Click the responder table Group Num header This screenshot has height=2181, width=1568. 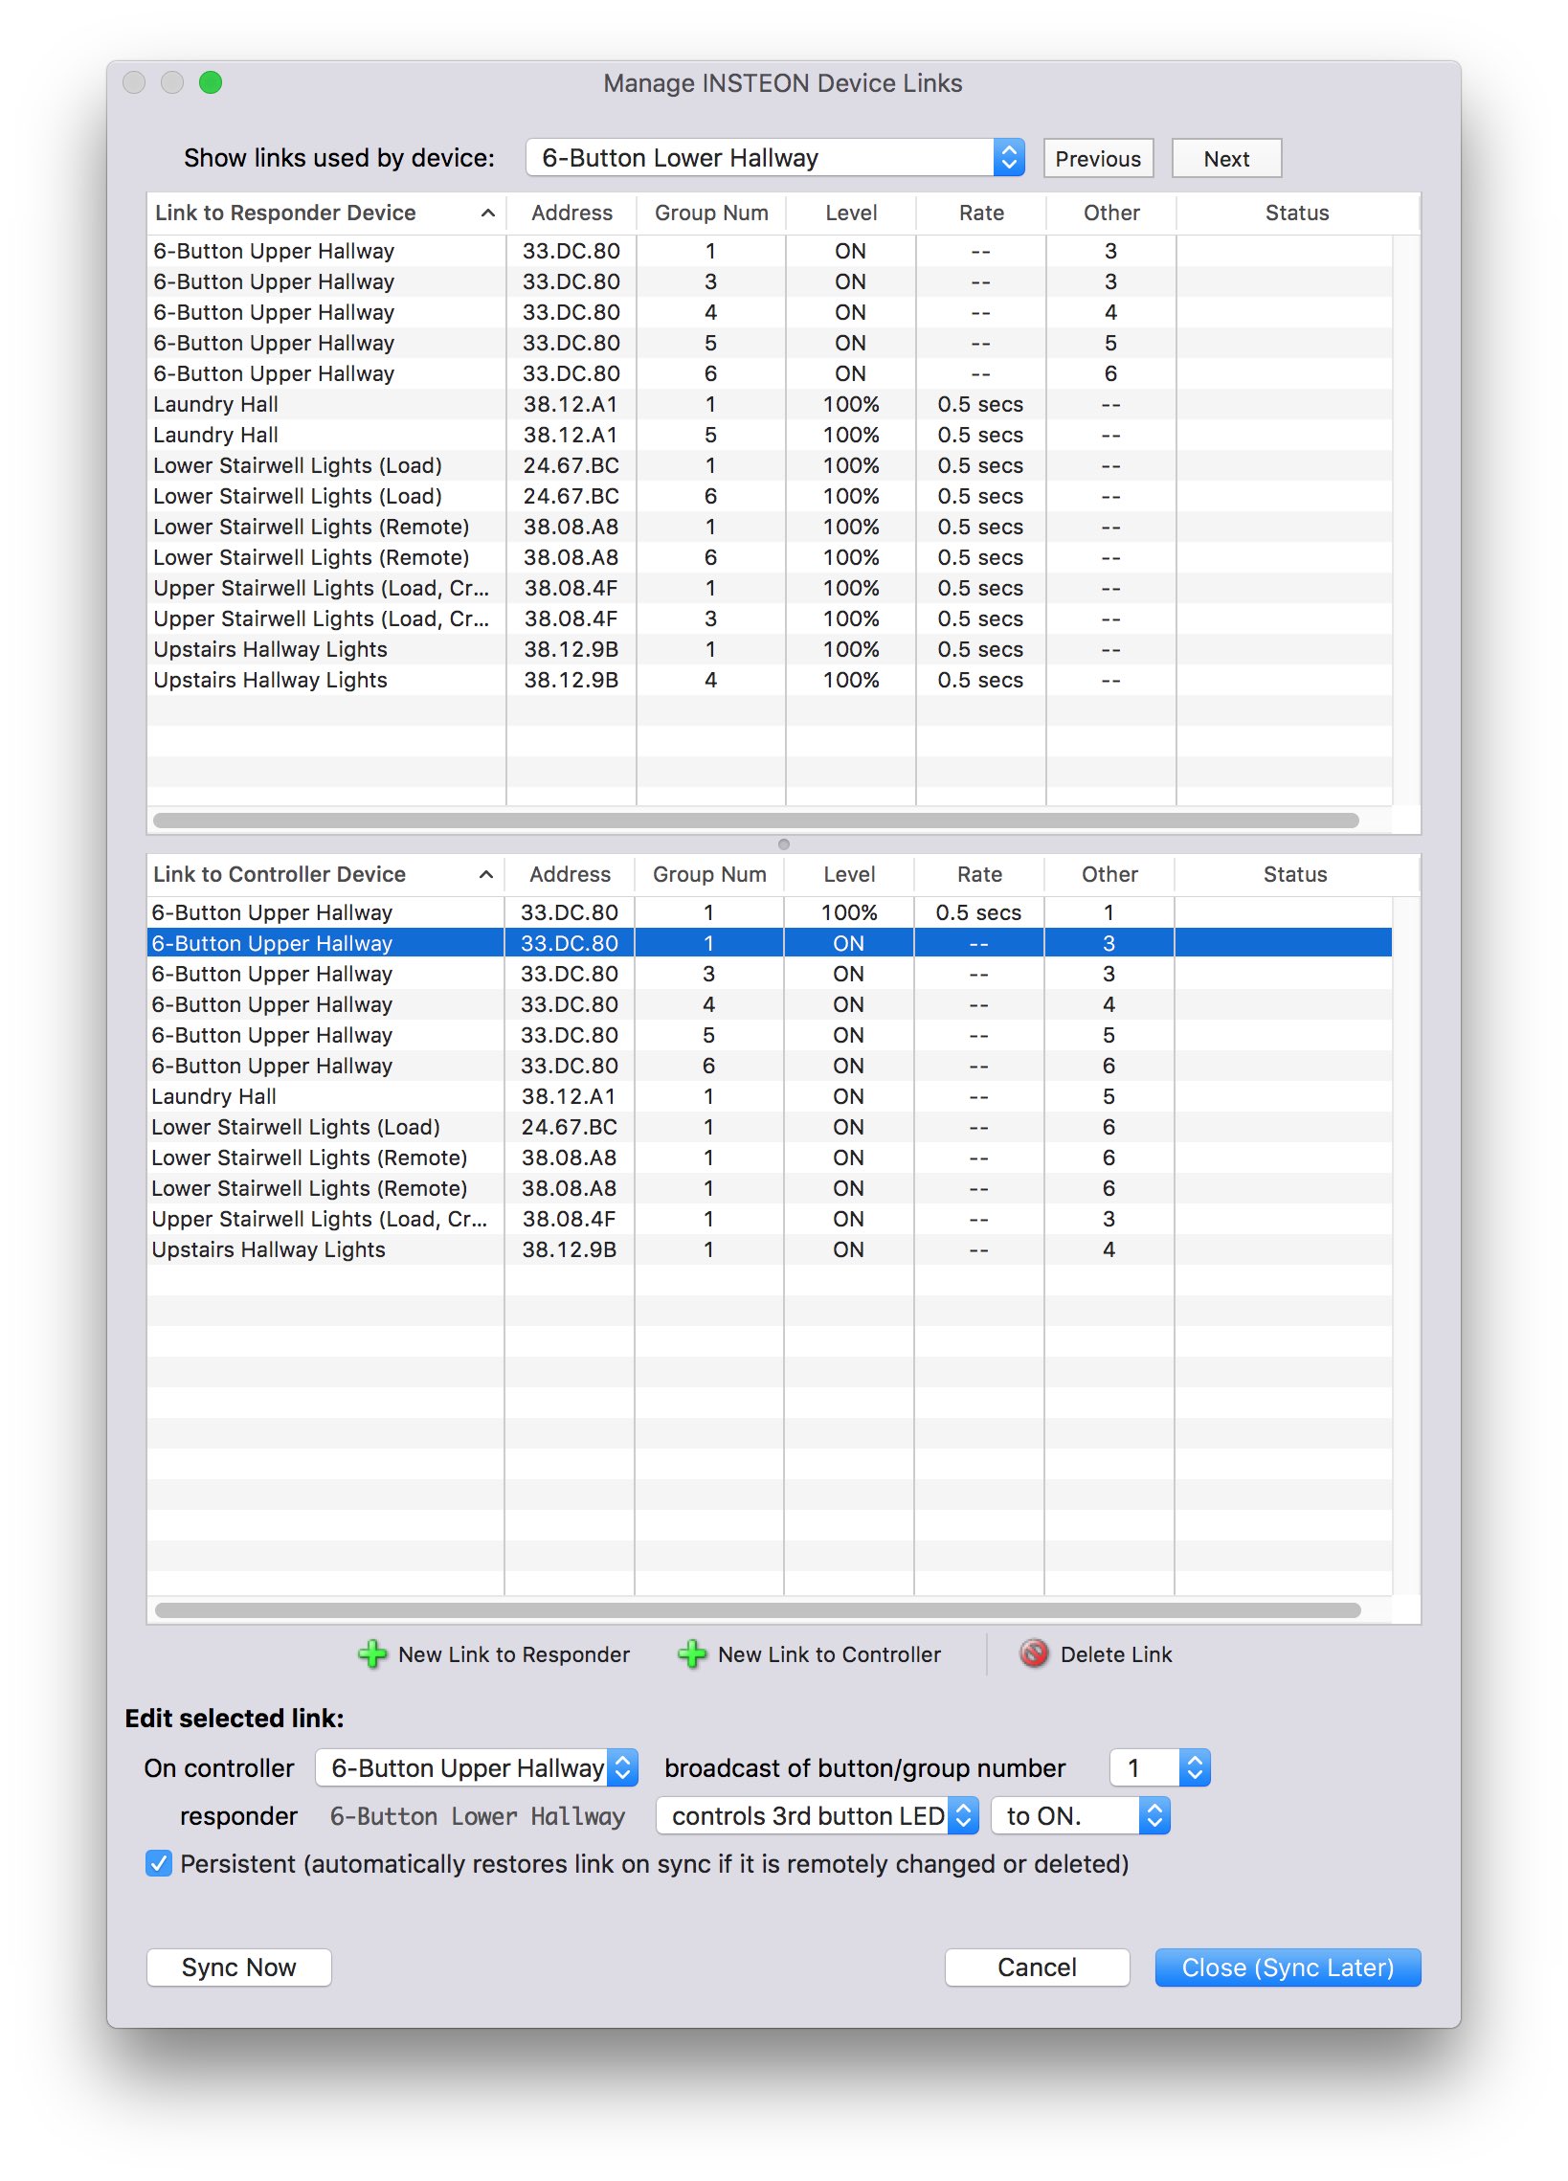coord(711,213)
